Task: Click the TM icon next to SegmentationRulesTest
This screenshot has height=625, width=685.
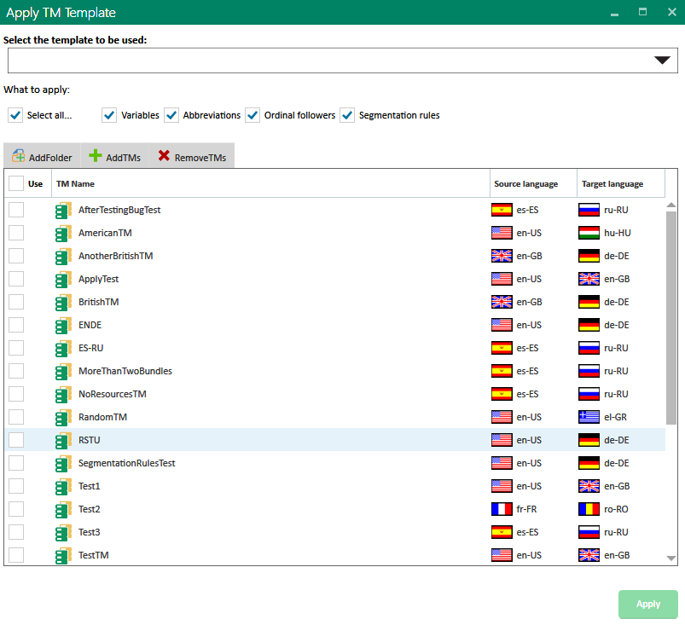Action: 63,463
